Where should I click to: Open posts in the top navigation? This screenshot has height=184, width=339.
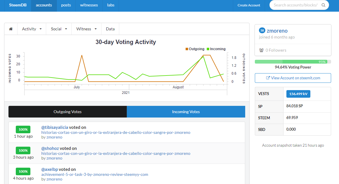pos(66,5)
